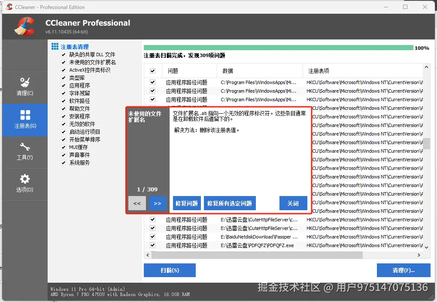Click the horizontal scrollbar thumb
This screenshot has width=437, height=302.
257,255
